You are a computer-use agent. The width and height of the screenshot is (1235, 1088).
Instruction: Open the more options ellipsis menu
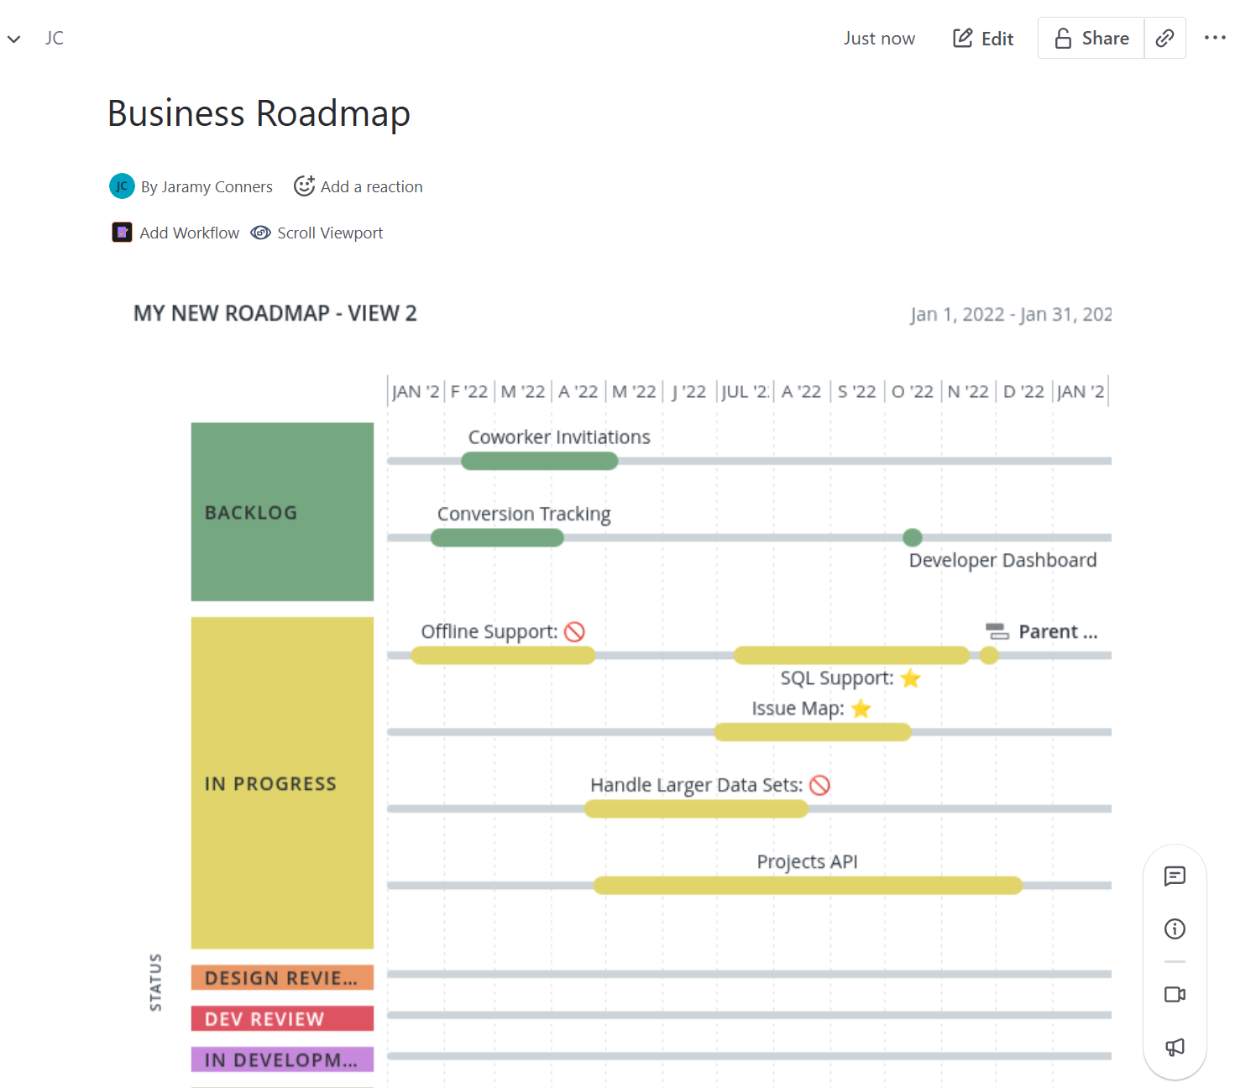(1216, 38)
